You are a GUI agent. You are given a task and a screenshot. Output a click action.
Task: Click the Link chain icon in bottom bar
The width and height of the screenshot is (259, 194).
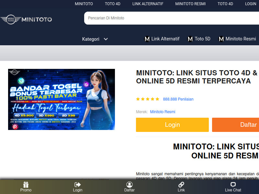tap(181, 185)
